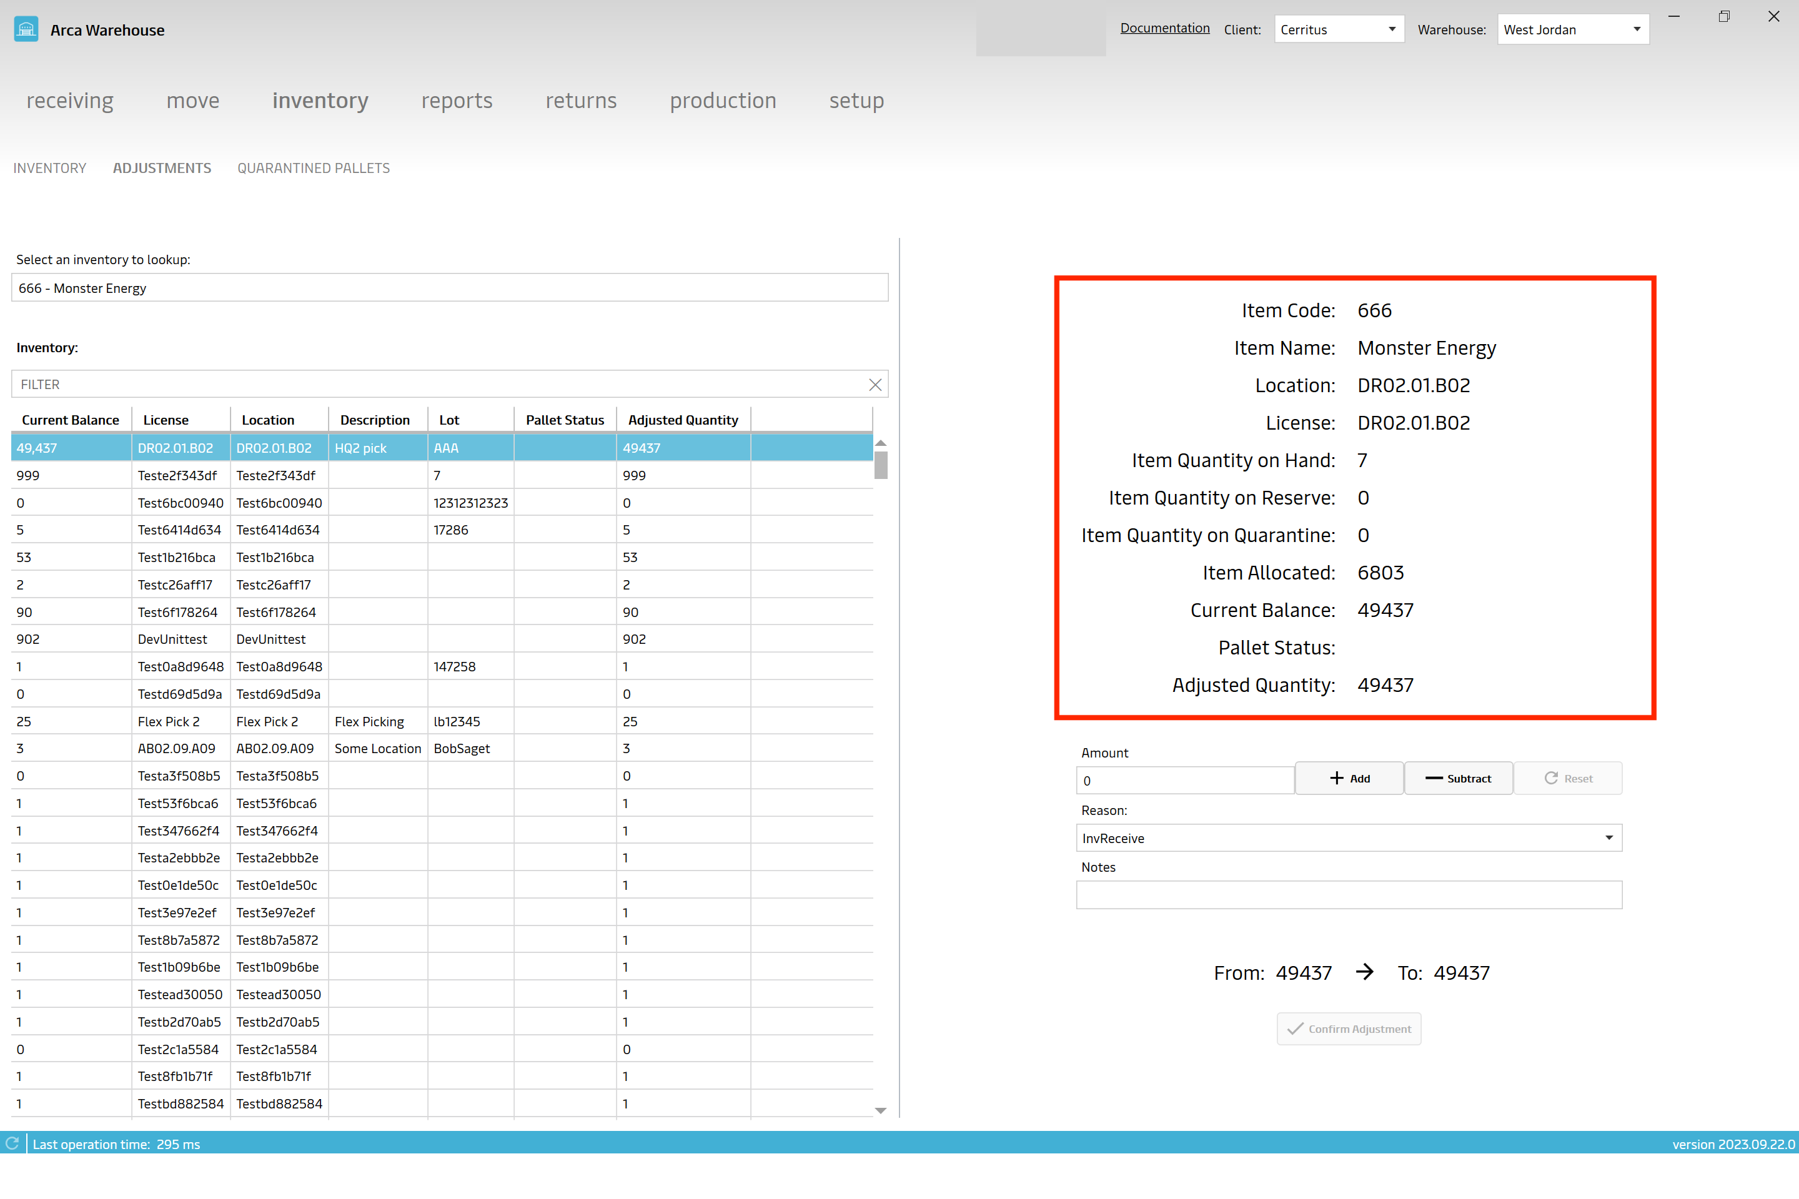Click the inventory table scrollbar thumb
Viewport: 1799px width, 1199px height.
(880, 465)
